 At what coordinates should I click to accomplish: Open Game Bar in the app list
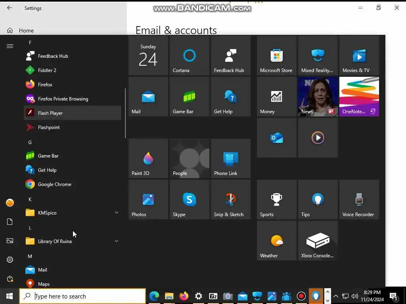73,156
